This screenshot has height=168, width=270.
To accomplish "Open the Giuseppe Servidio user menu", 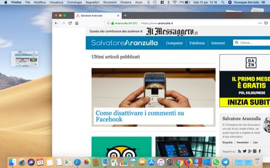I will (x=247, y=2).
